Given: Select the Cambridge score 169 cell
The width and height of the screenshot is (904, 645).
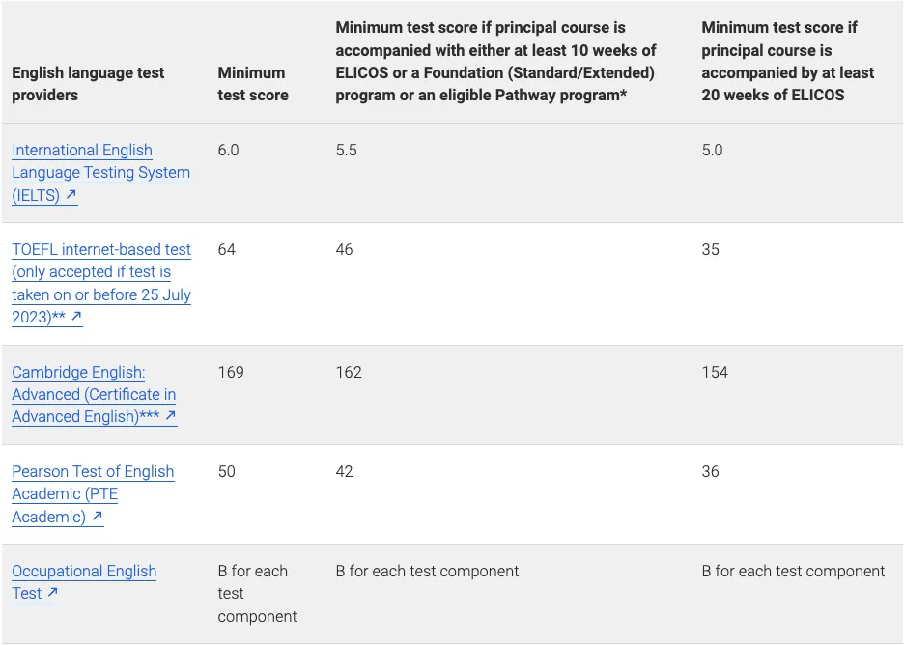Looking at the screenshot, I should [x=231, y=372].
